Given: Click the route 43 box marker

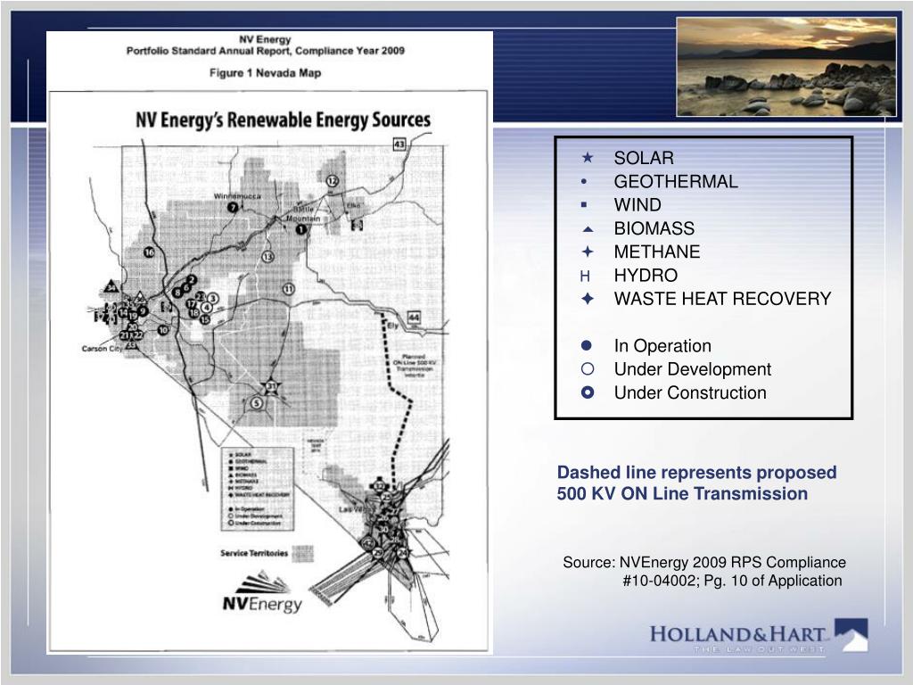Looking at the screenshot, I should click(x=399, y=144).
